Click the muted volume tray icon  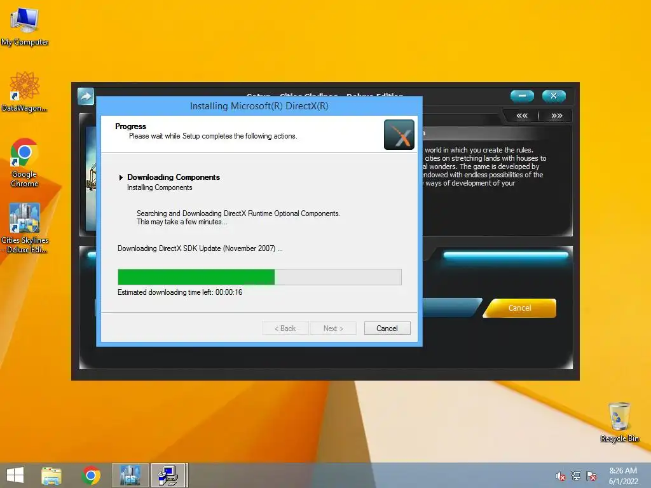point(561,476)
